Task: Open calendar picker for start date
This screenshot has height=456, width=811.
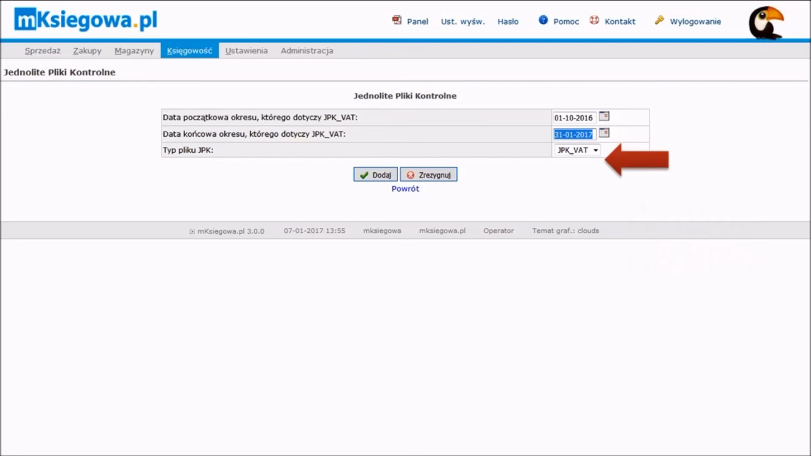Action: [604, 117]
